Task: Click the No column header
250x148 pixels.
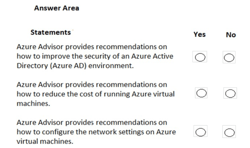Action: coord(231,35)
